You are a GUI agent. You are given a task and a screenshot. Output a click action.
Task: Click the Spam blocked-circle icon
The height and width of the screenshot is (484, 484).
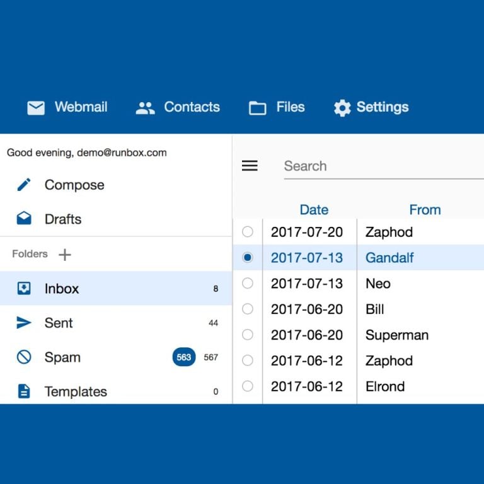(24, 357)
